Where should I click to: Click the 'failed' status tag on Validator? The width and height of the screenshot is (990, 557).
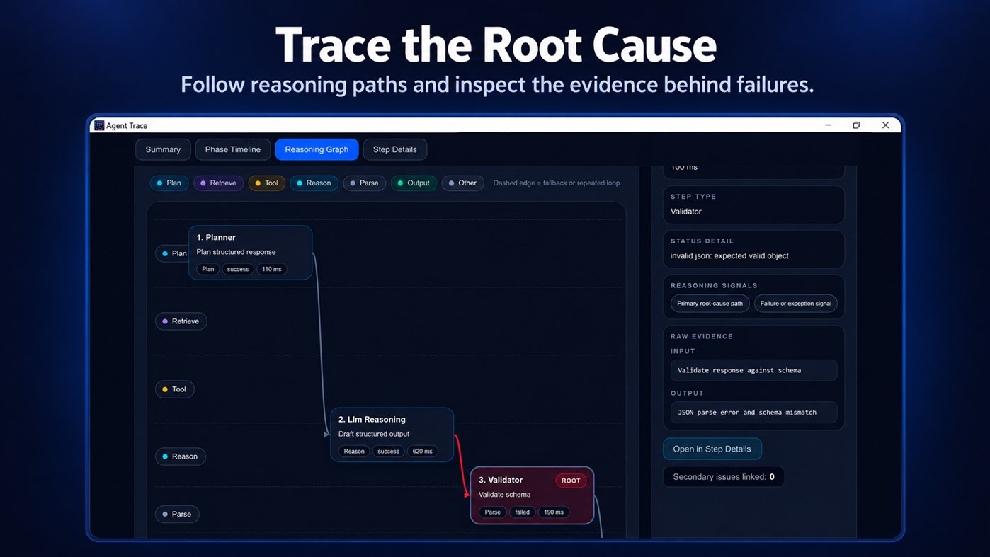point(522,512)
